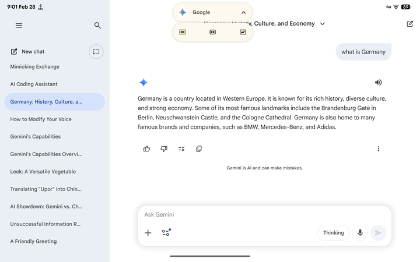Expand the conversation title dropdown arrow

coord(323,24)
